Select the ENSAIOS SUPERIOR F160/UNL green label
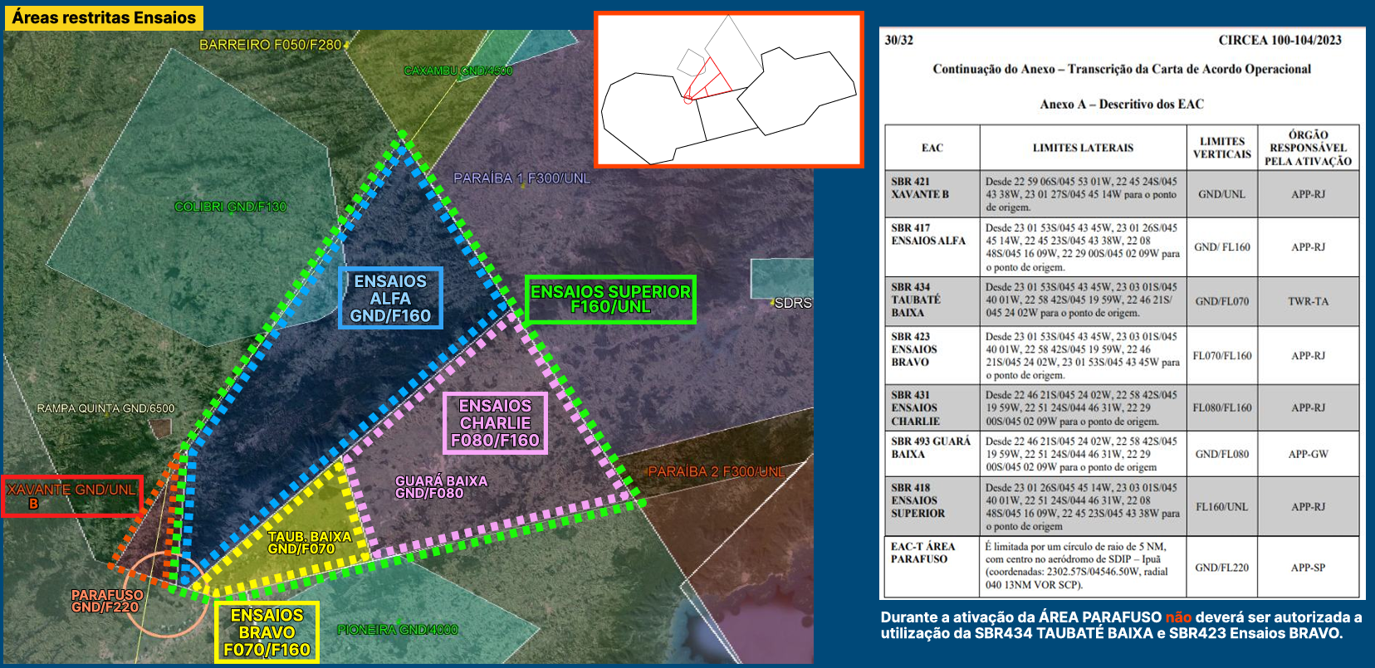 tap(610, 300)
